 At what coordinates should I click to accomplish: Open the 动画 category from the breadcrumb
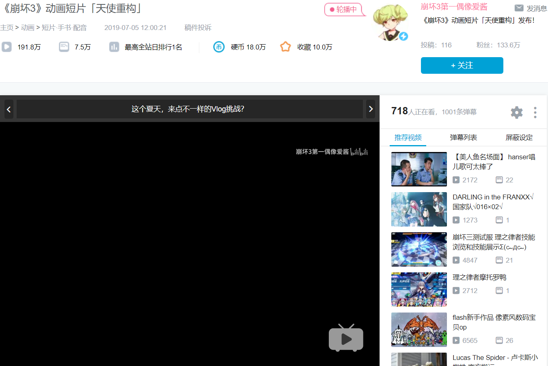click(x=28, y=28)
